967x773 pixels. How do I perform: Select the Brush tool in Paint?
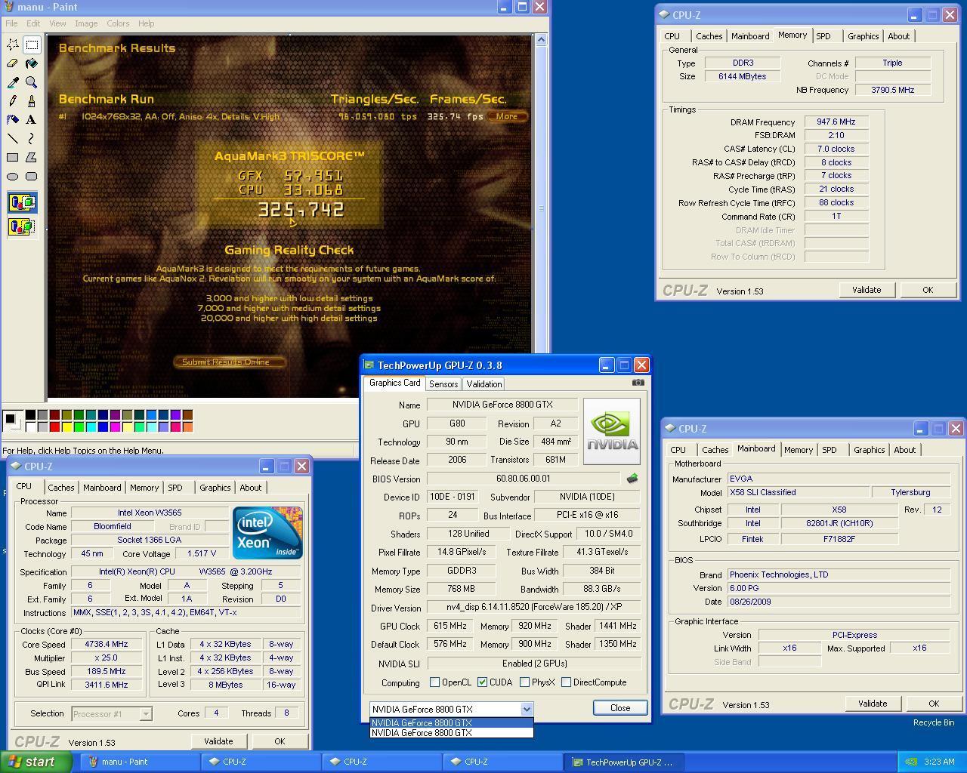tap(32, 101)
